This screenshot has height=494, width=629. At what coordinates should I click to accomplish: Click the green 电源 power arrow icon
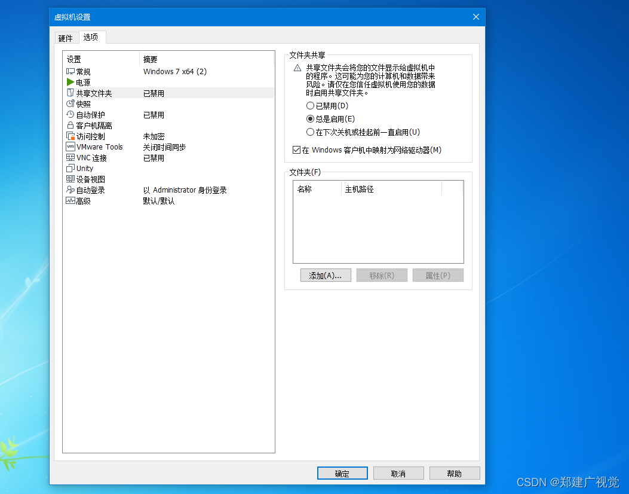pyautogui.click(x=70, y=82)
